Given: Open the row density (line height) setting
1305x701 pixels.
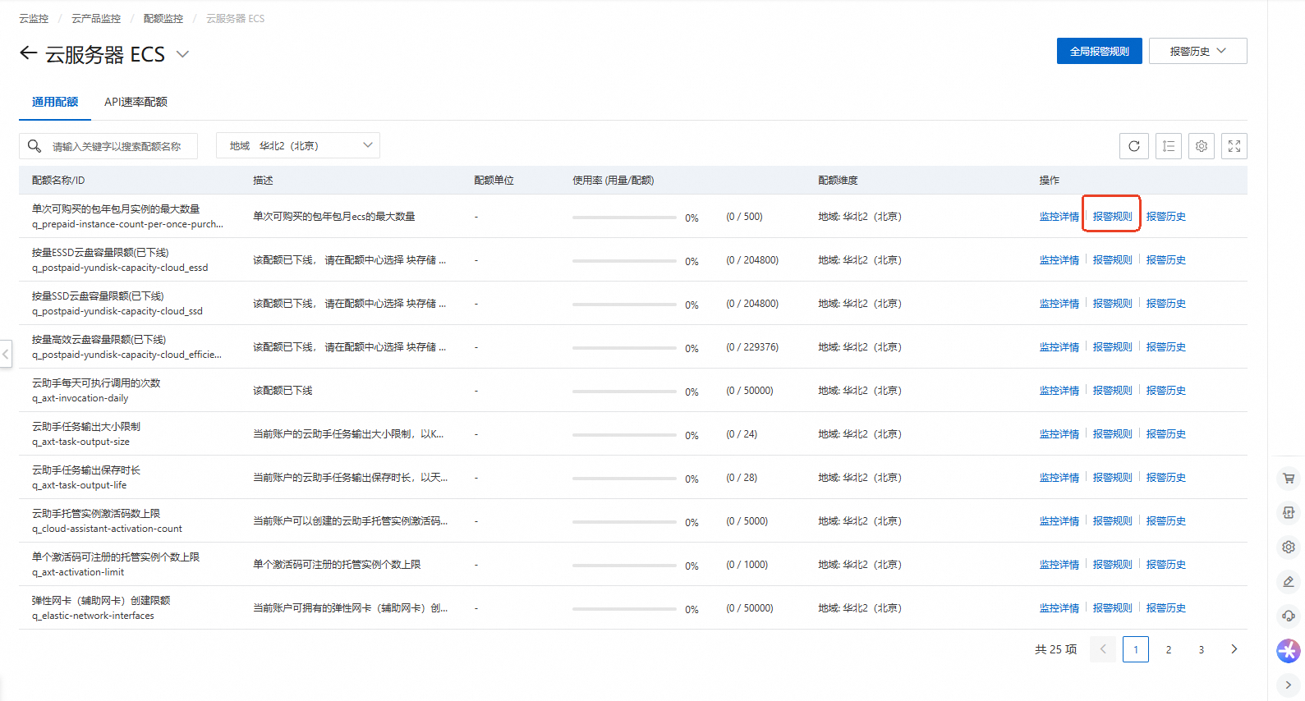Looking at the screenshot, I should pos(1169,146).
